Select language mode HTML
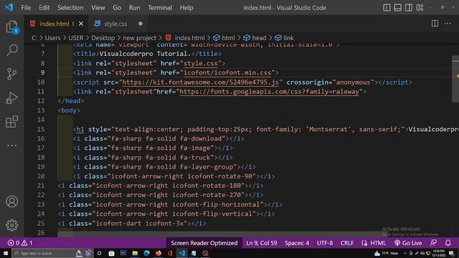459x258 pixels. pos(378,243)
